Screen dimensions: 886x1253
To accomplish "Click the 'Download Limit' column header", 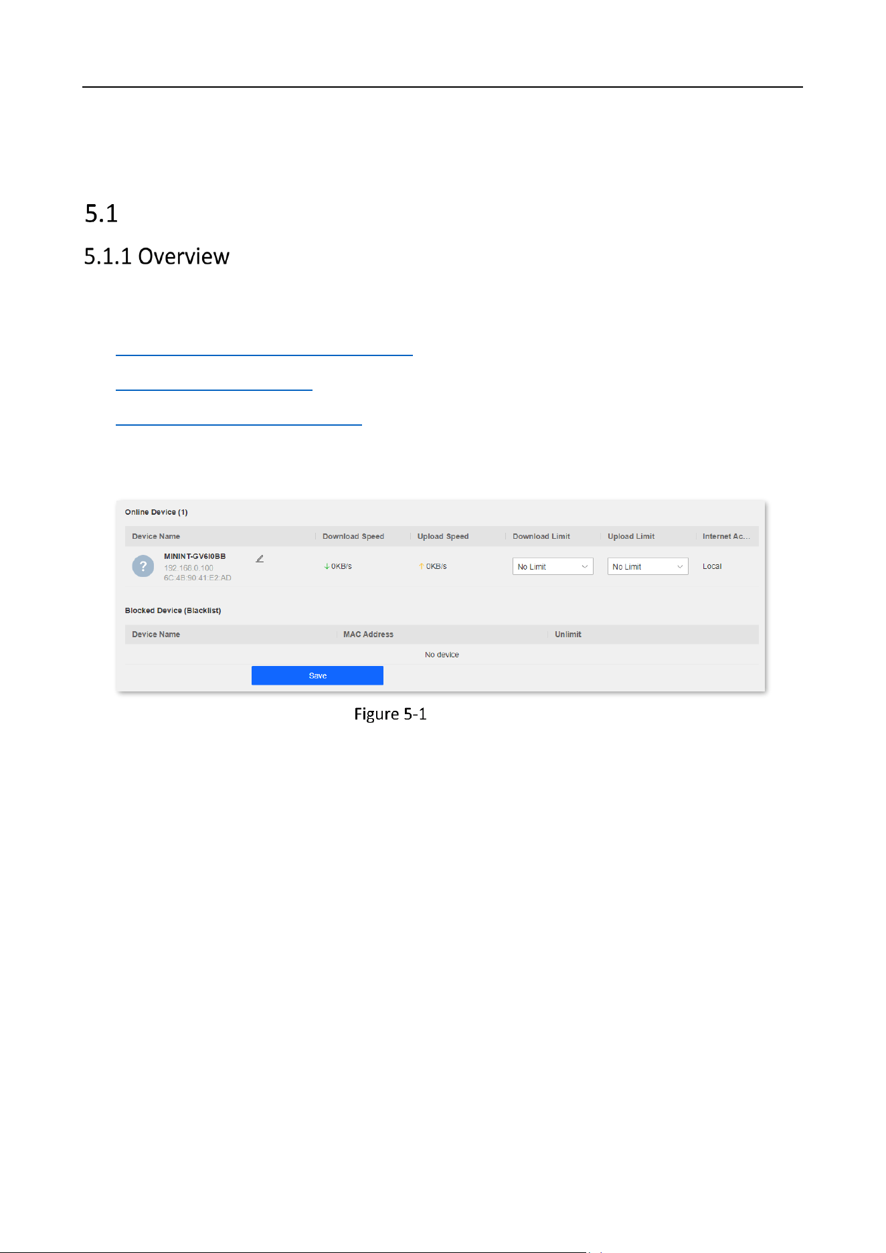I will [x=541, y=536].
